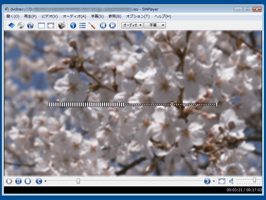Click the open URL globe icon

pyautogui.click(x=30, y=25)
